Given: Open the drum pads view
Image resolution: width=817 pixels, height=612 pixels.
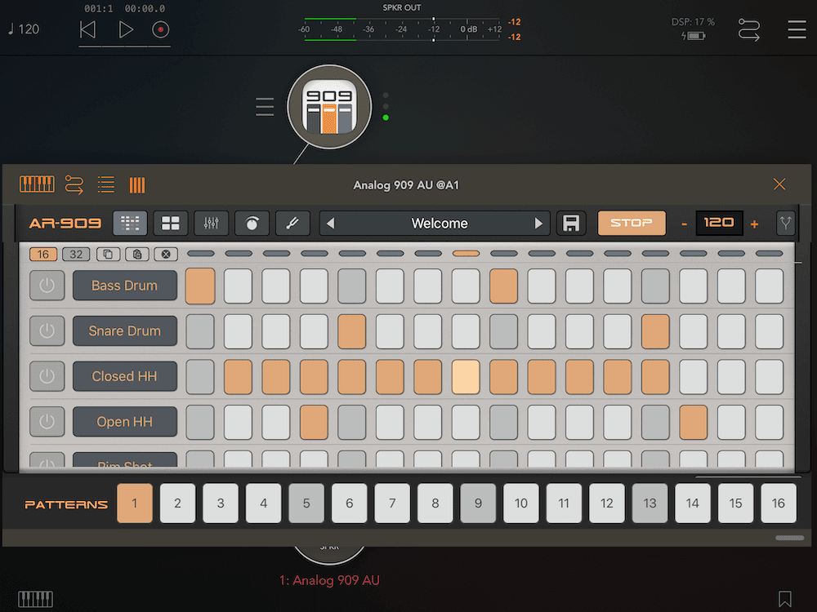Looking at the screenshot, I should tap(171, 223).
